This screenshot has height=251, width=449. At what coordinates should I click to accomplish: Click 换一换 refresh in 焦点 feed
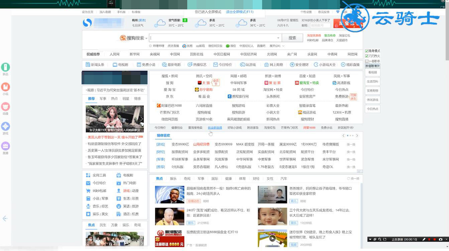point(353,179)
